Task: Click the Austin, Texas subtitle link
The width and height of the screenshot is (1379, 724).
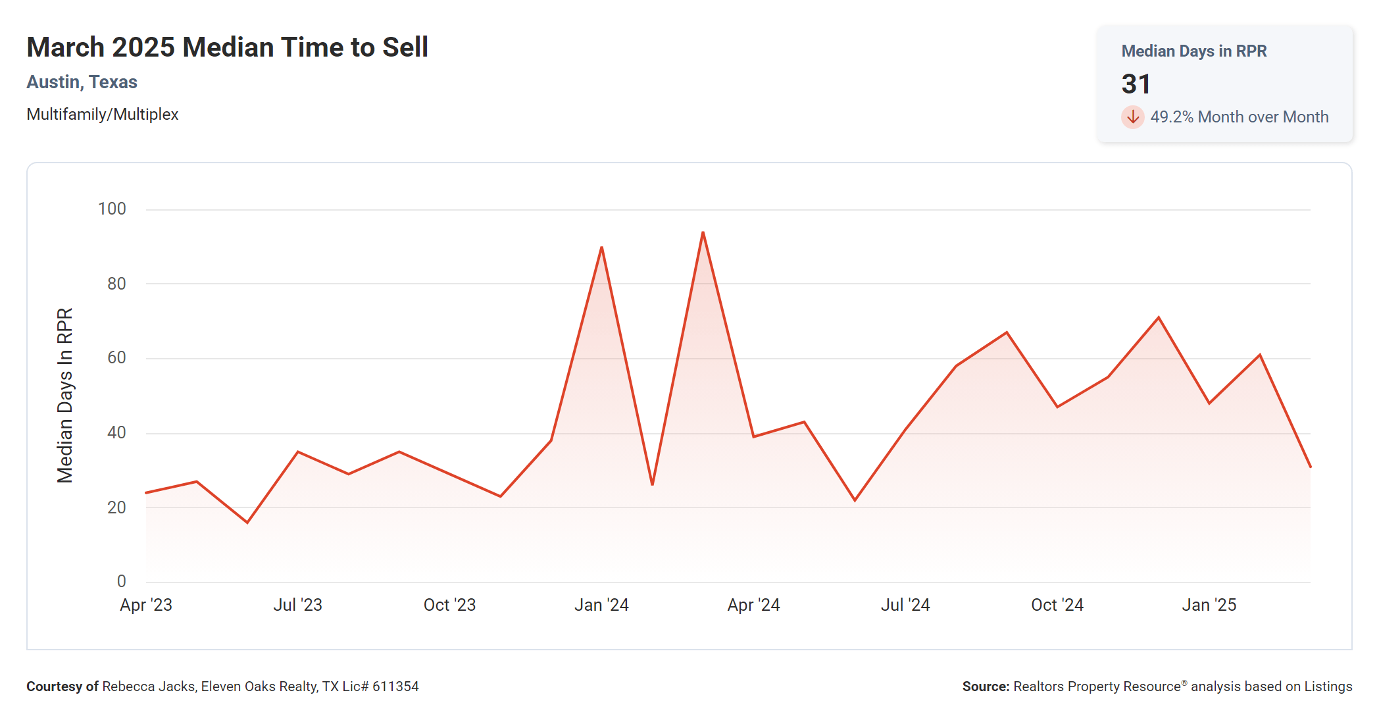Action: pyautogui.click(x=82, y=82)
